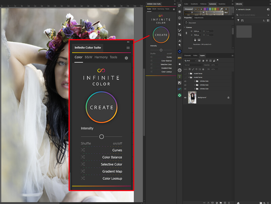Viewport: 271px width, 204px height.
Task: Click the Pi plugin icon in the dock
Action: 180,83
